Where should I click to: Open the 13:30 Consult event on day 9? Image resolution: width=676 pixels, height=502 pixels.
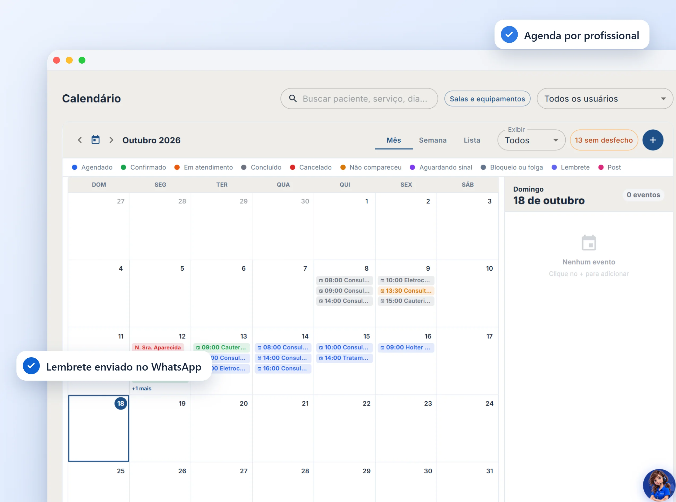click(406, 291)
